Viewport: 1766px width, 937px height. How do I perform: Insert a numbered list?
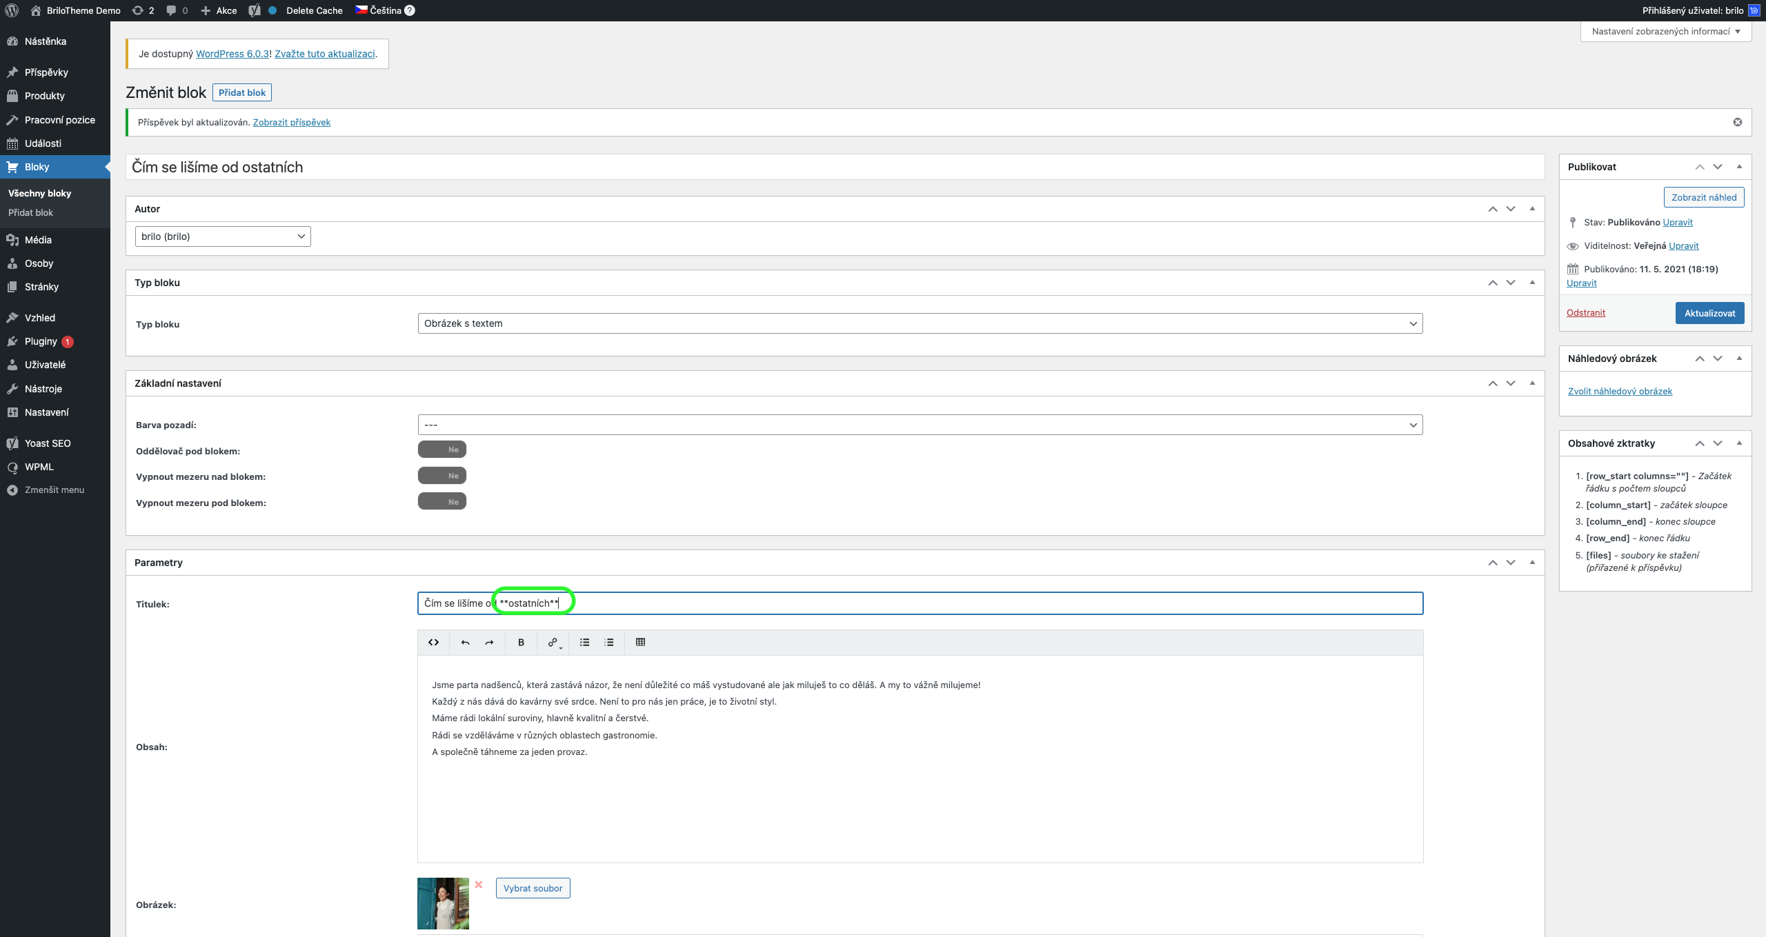(x=609, y=642)
